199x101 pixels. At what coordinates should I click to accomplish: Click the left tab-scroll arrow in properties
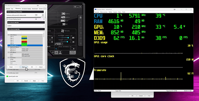44,9
